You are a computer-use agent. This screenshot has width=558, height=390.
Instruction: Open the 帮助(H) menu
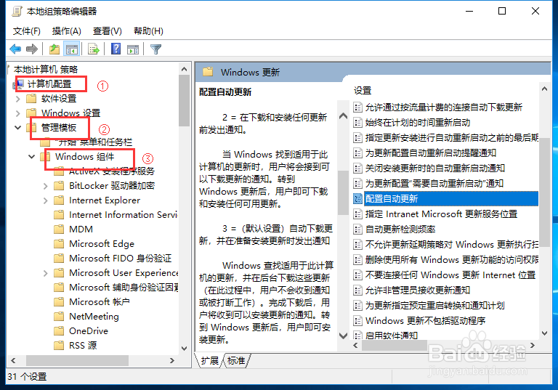click(x=148, y=31)
